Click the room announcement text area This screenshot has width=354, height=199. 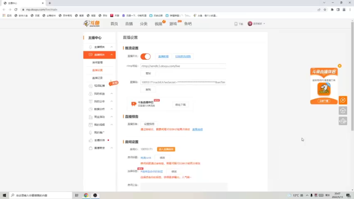[184, 187]
